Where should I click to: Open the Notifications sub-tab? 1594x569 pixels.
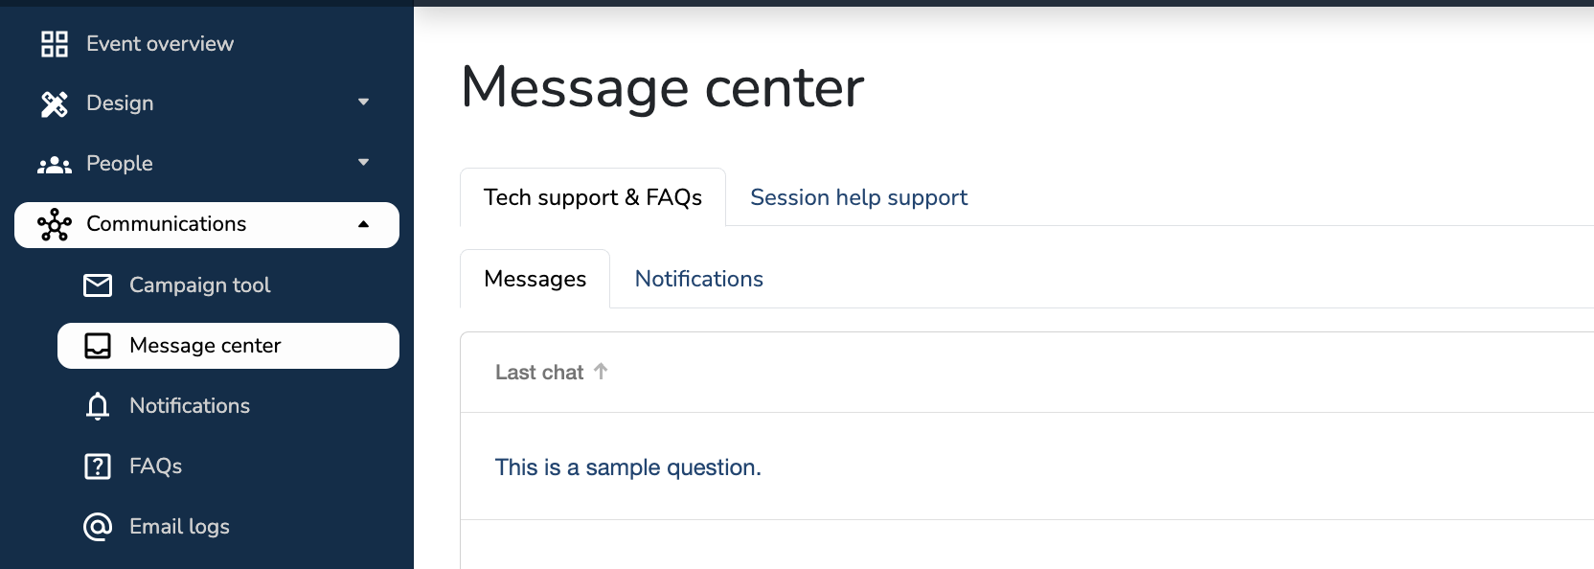pos(698,279)
